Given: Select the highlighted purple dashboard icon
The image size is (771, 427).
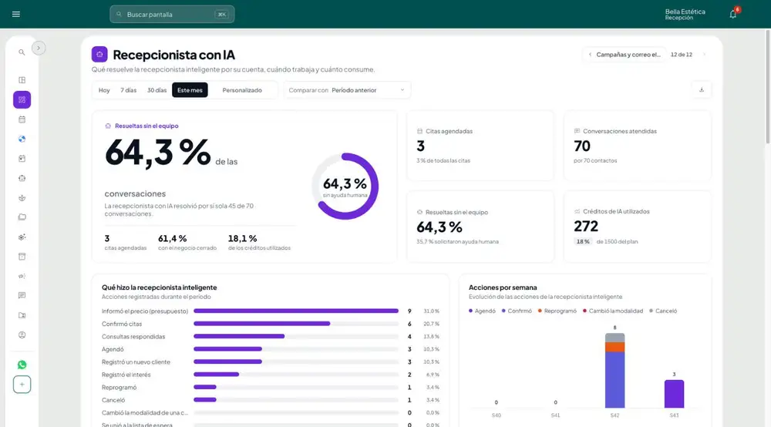Looking at the screenshot, I should [x=22, y=99].
